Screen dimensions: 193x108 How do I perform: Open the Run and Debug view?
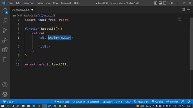coord(5,40)
